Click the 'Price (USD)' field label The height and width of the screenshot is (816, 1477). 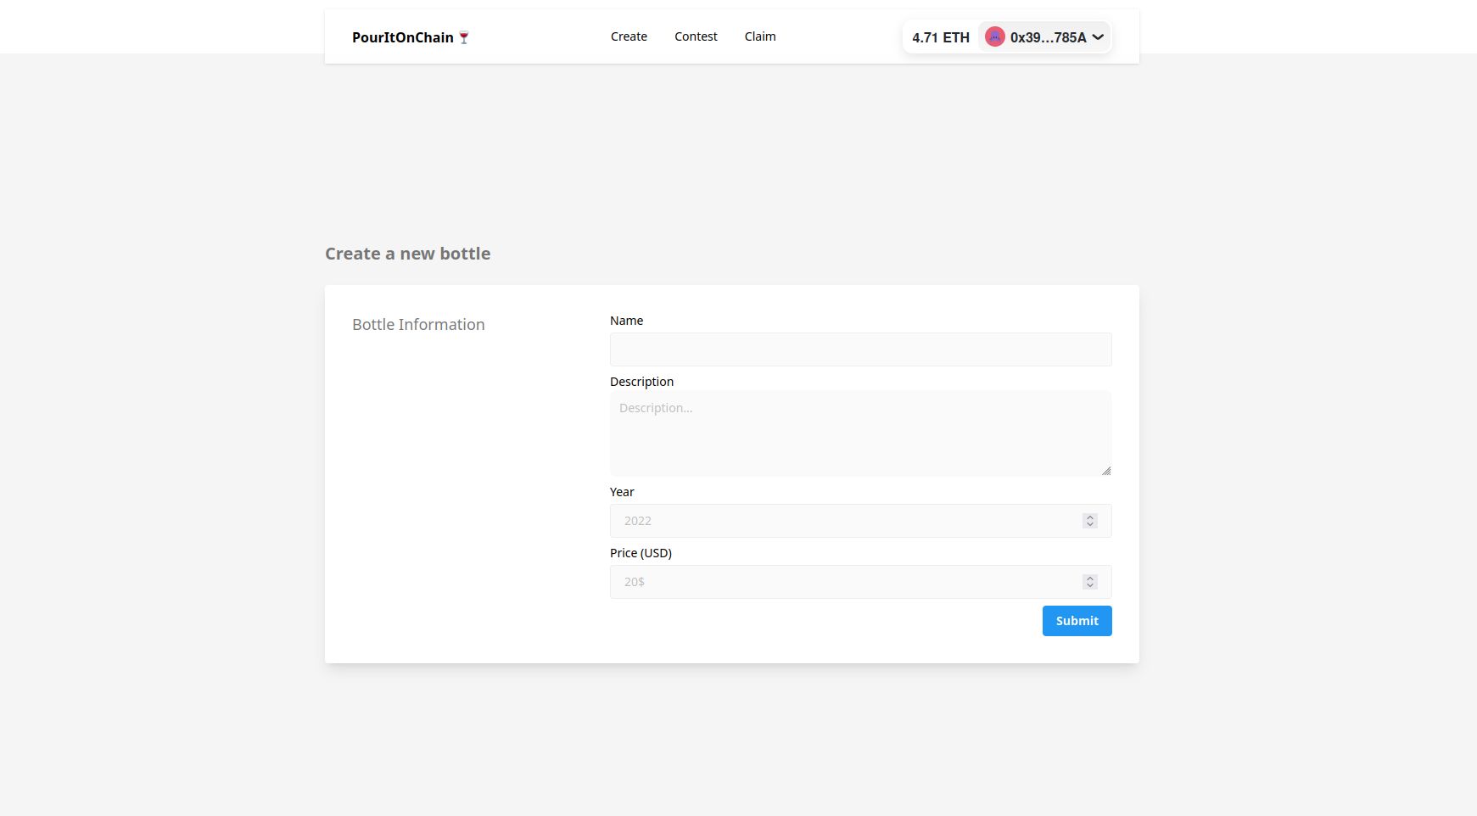[641, 553]
